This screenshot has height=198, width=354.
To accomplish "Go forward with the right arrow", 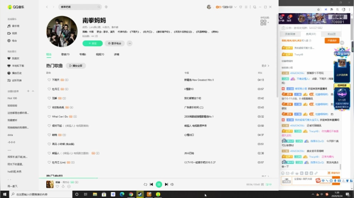I will (53, 7).
